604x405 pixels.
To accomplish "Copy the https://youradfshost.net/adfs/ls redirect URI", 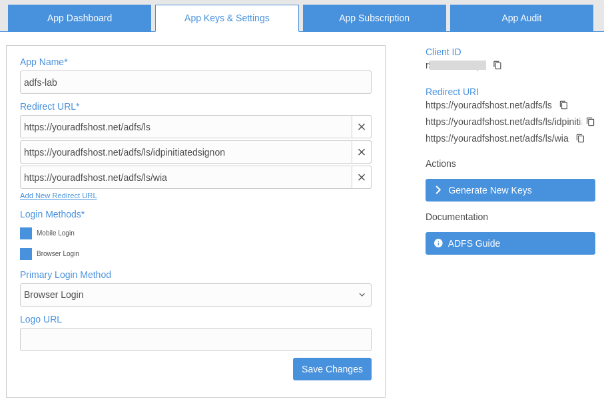I will [563, 105].
